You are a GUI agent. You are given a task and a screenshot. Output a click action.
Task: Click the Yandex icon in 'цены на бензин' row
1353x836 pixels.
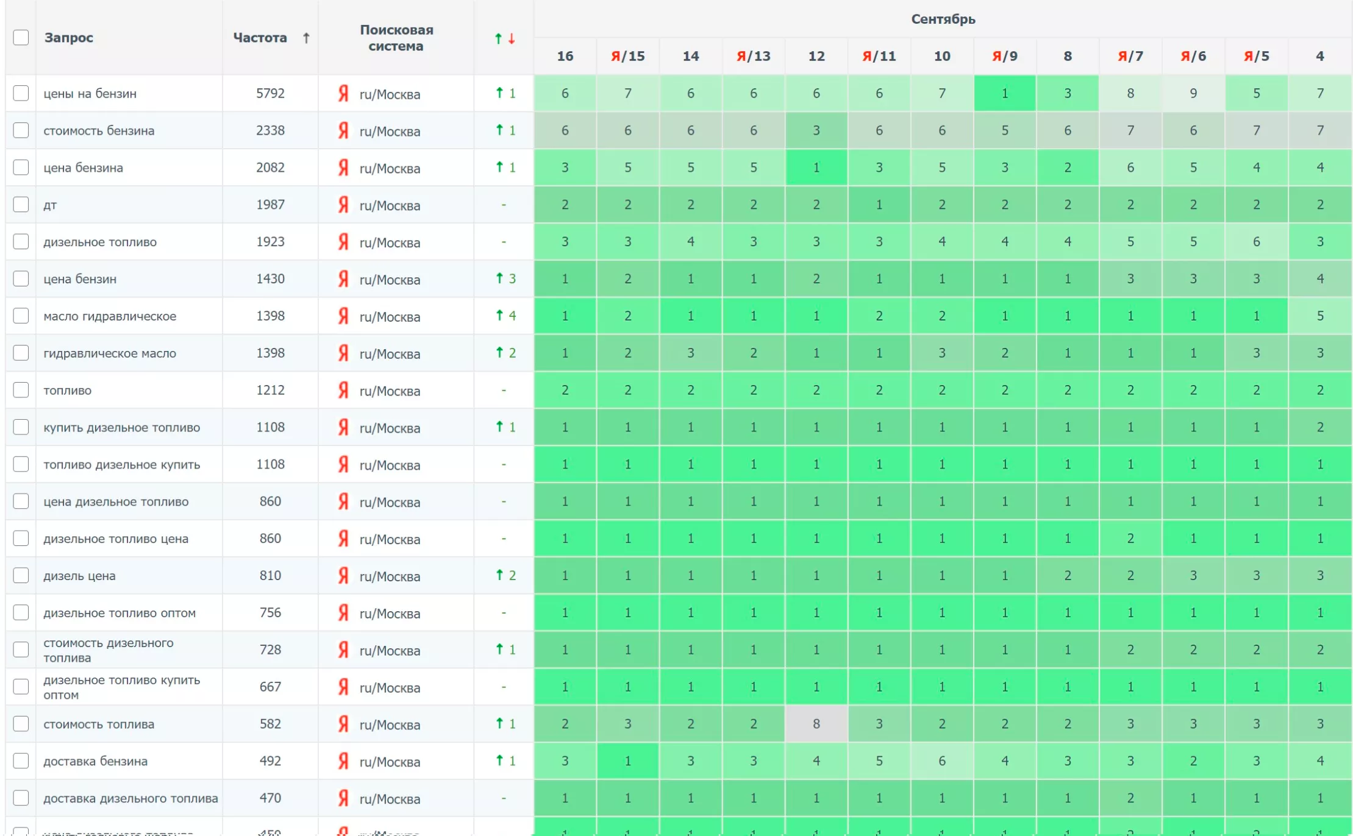(x=343, y=93)
